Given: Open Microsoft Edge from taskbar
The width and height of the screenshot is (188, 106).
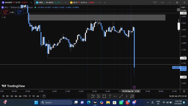Looking at the screenshot, I should (89, 102).
